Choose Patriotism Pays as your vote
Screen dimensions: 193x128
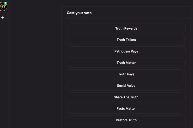pos(126,51)
